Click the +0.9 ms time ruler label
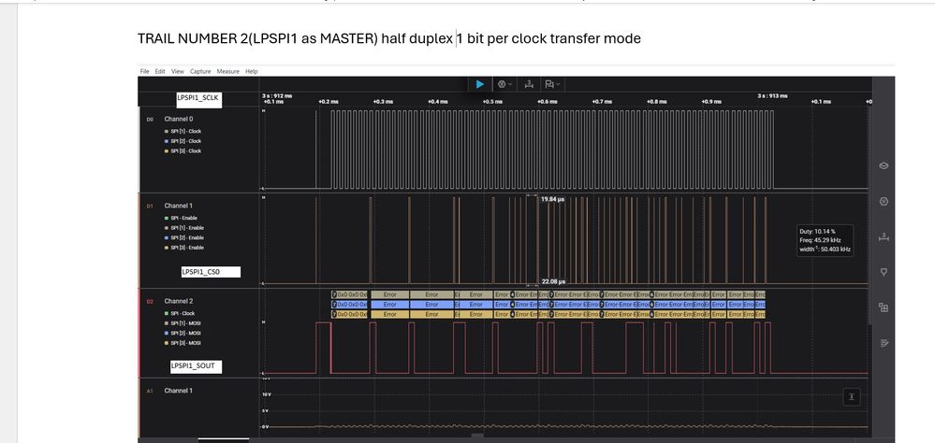The height and width of the screenshot is (443, 935). point(710,102)
